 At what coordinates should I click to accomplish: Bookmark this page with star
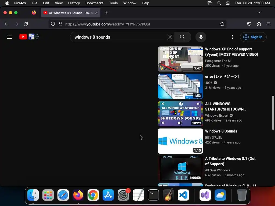click(x=222, y=24)
